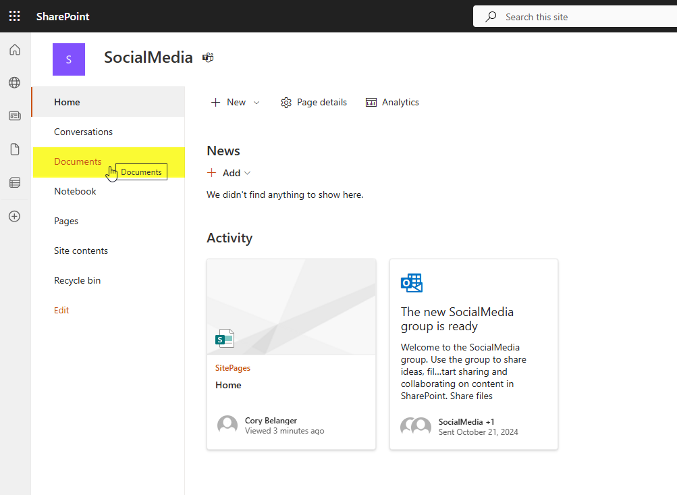Open the app launcher waffle icon
Screen dimensions: 677x495
[15, 16]
